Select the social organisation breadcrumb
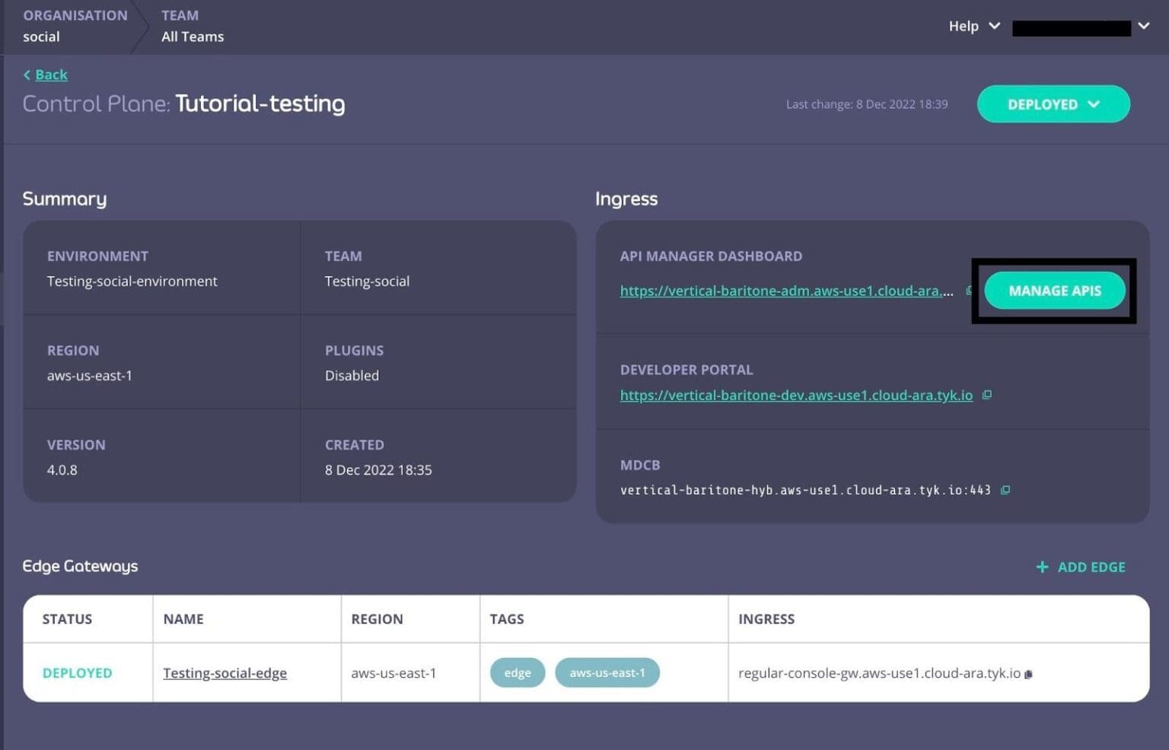The height and width of the screenshot is (750, 1169). [40, 36]
